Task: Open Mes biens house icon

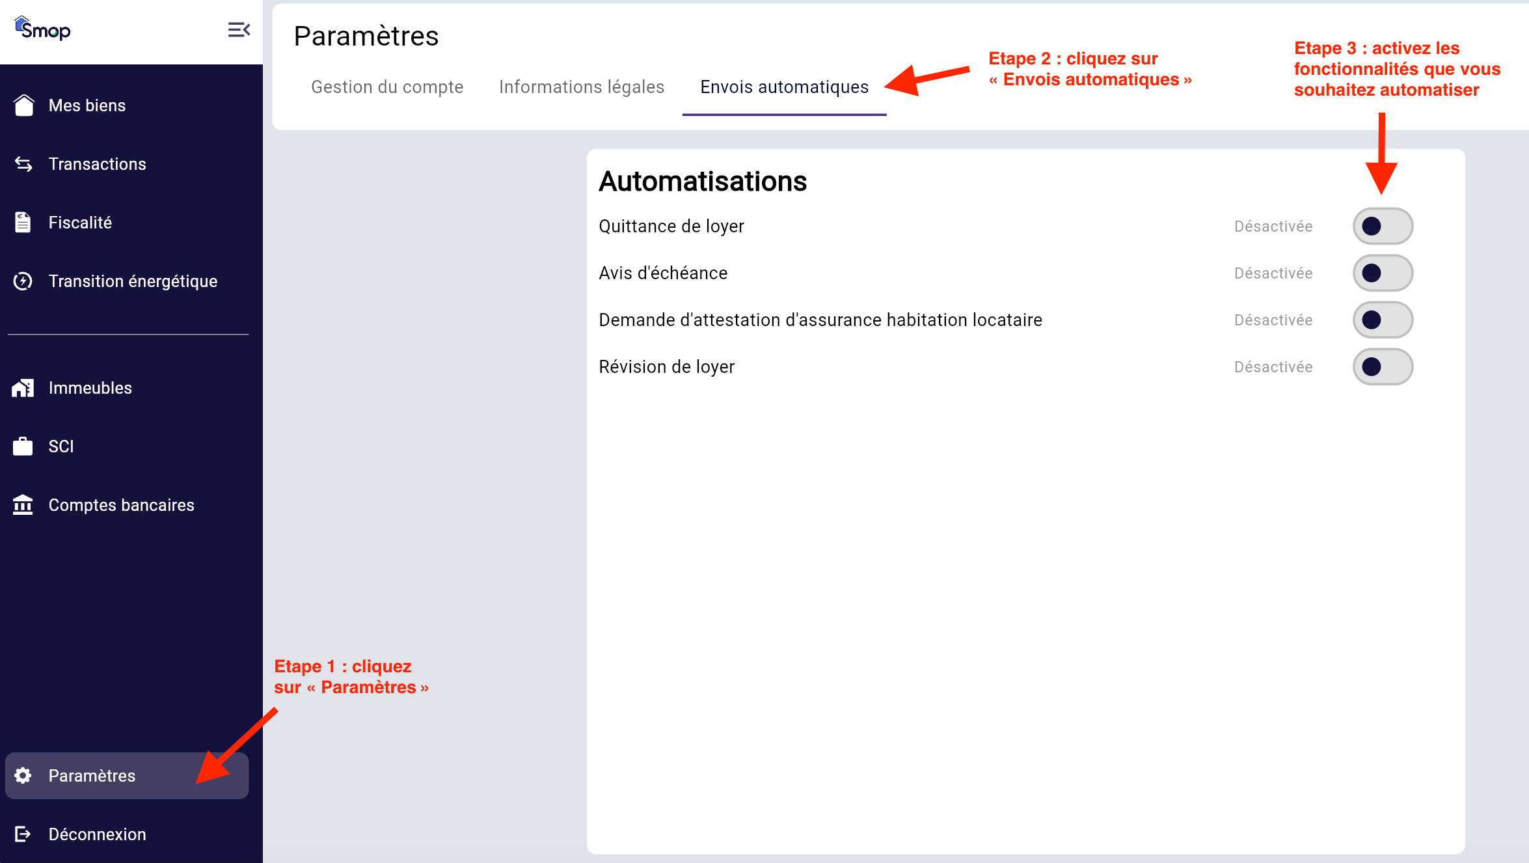Action: click(23, 105)
